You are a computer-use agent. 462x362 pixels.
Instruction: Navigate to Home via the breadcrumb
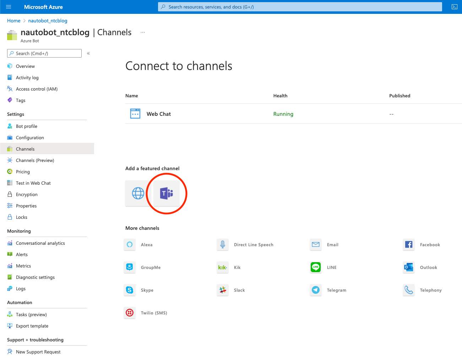click(x=13, y=21)
